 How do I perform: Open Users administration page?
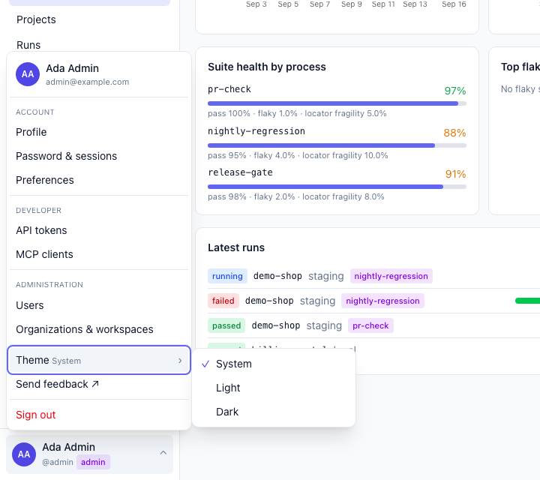click(x=99, y=305)
